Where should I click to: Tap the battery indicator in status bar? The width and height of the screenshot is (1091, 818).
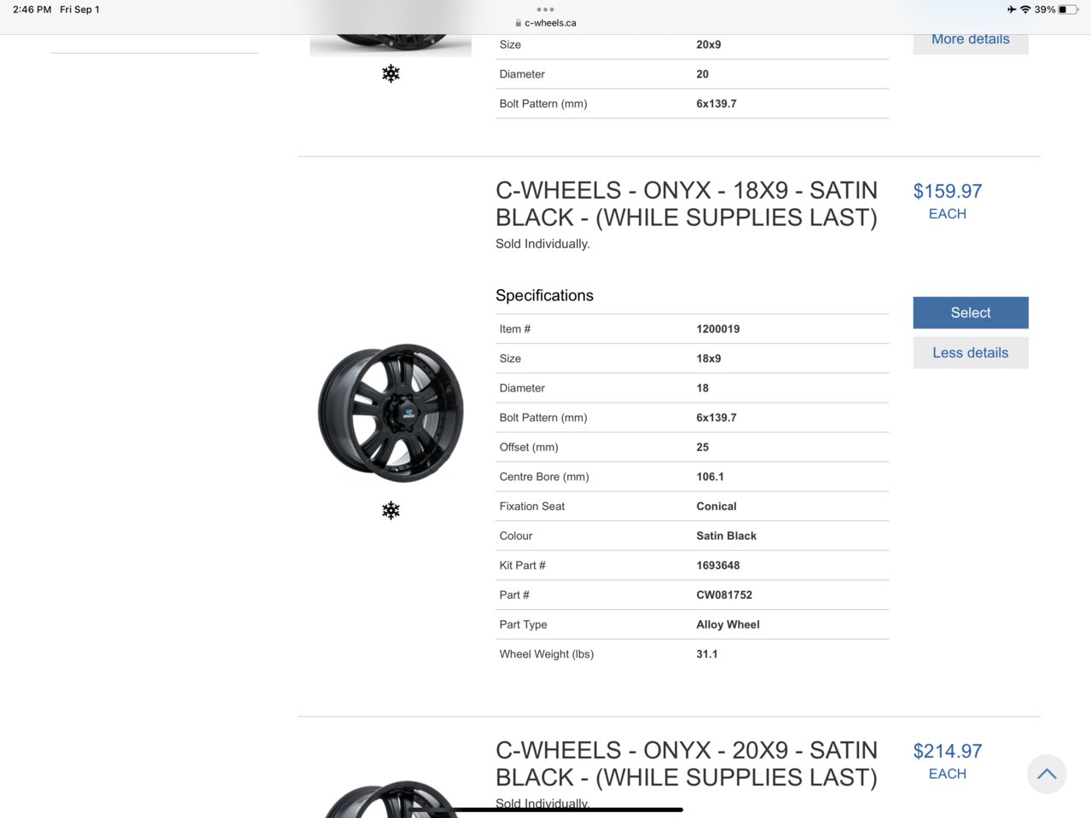[x=1068, y=9]
